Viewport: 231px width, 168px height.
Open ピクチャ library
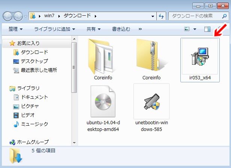30,106
